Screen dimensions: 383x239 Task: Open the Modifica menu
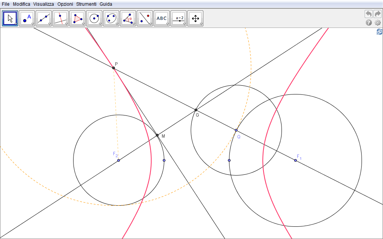[21, 4]
